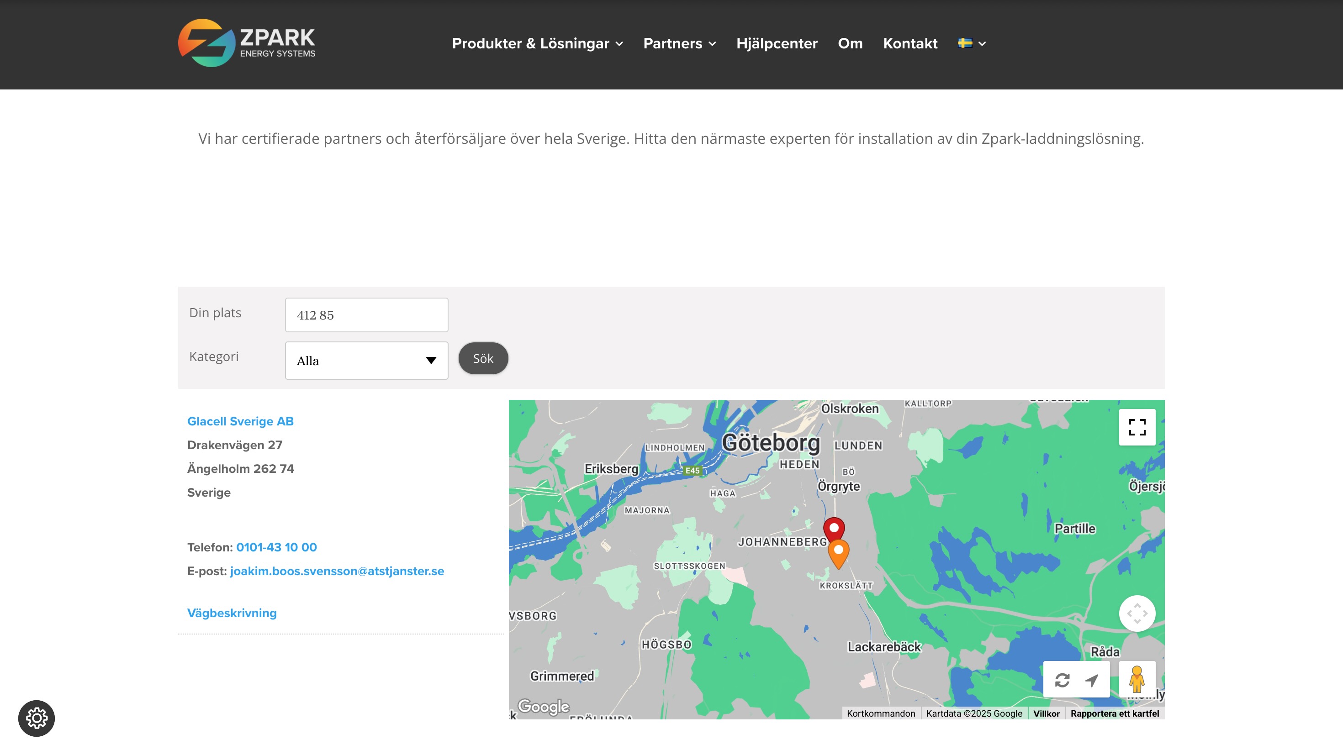The image size is (1343, 755).
Task: Click the pan control on the map
Action: click(1137, 613)
